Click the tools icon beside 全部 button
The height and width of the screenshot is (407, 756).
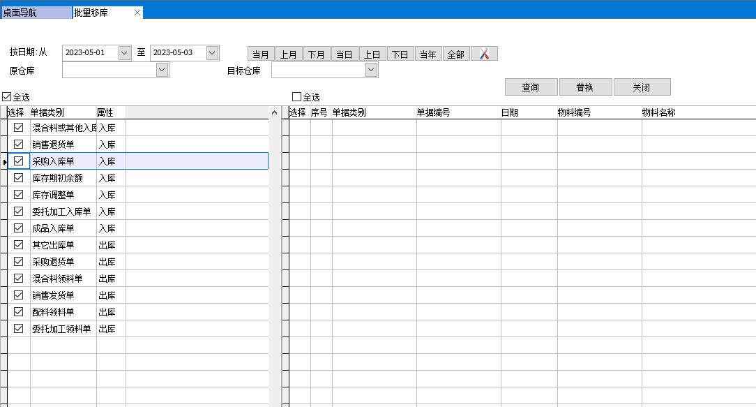[x=484, y=54]
